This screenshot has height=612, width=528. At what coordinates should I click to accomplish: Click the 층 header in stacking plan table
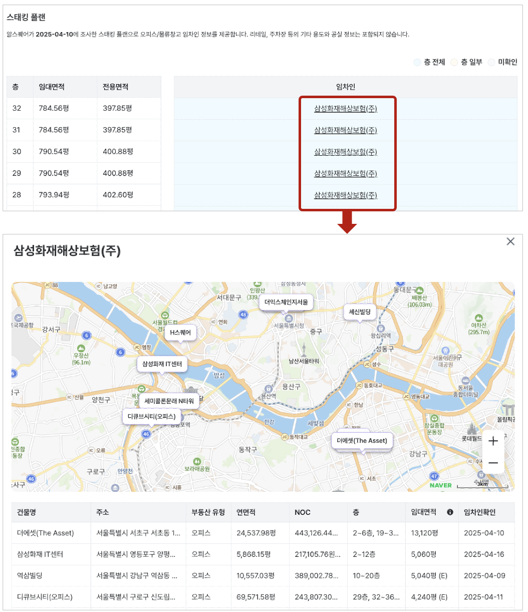[20, 87]
